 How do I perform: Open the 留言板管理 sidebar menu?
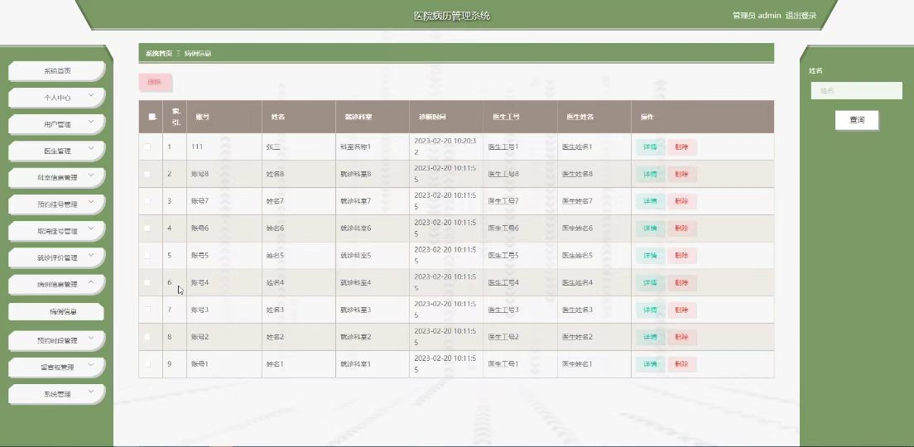point(56,368)
